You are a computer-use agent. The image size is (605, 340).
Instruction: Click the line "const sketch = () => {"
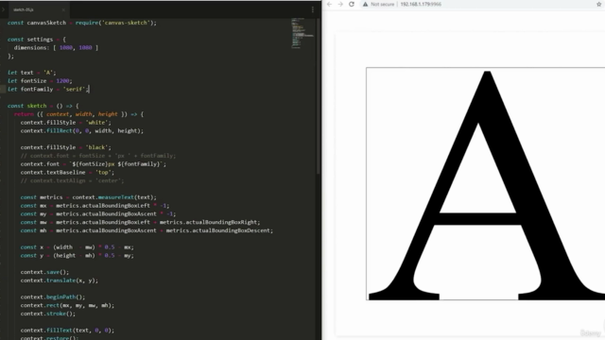[x=43, y=106]
